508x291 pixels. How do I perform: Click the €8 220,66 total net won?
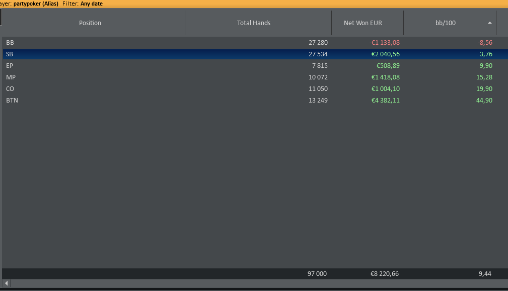(x=385, y=274)
